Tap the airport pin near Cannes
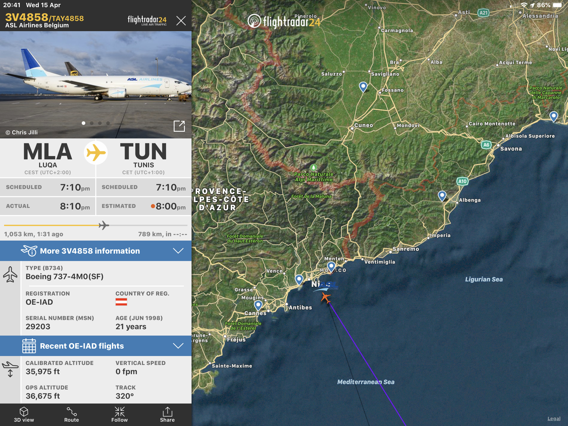 258,305
